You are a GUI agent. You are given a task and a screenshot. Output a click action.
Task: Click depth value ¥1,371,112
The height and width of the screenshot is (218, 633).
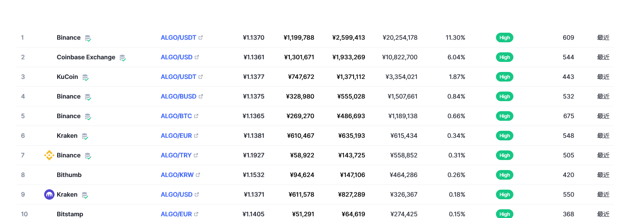tap(351, 77)
